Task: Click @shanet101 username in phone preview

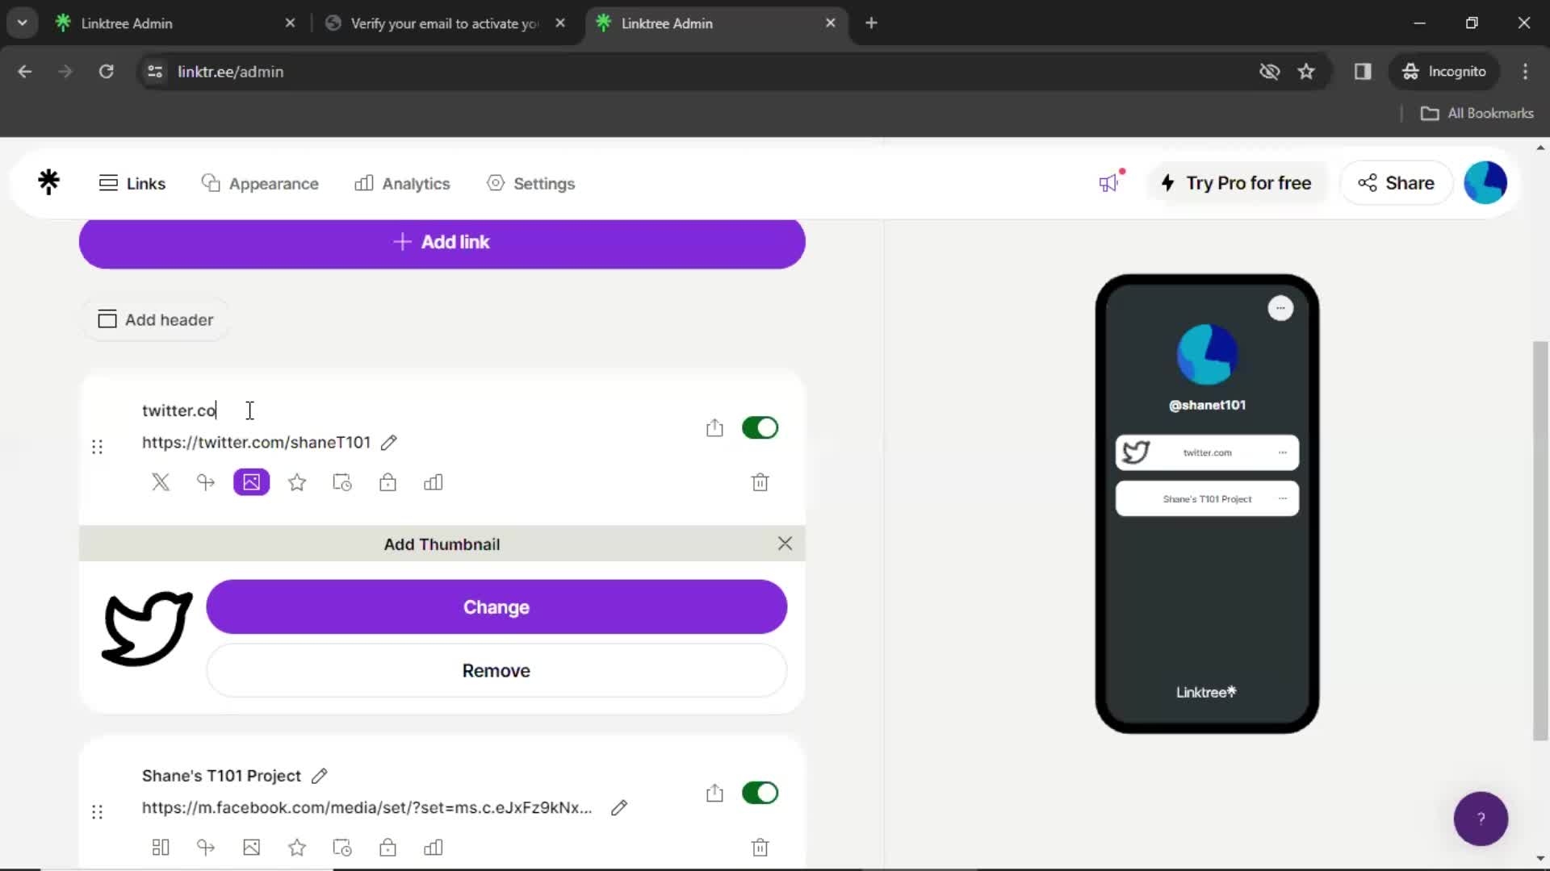Action: pos(1207,405)
